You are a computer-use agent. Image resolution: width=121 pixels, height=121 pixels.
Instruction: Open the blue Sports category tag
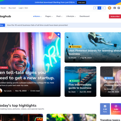(x=109, y=78)
